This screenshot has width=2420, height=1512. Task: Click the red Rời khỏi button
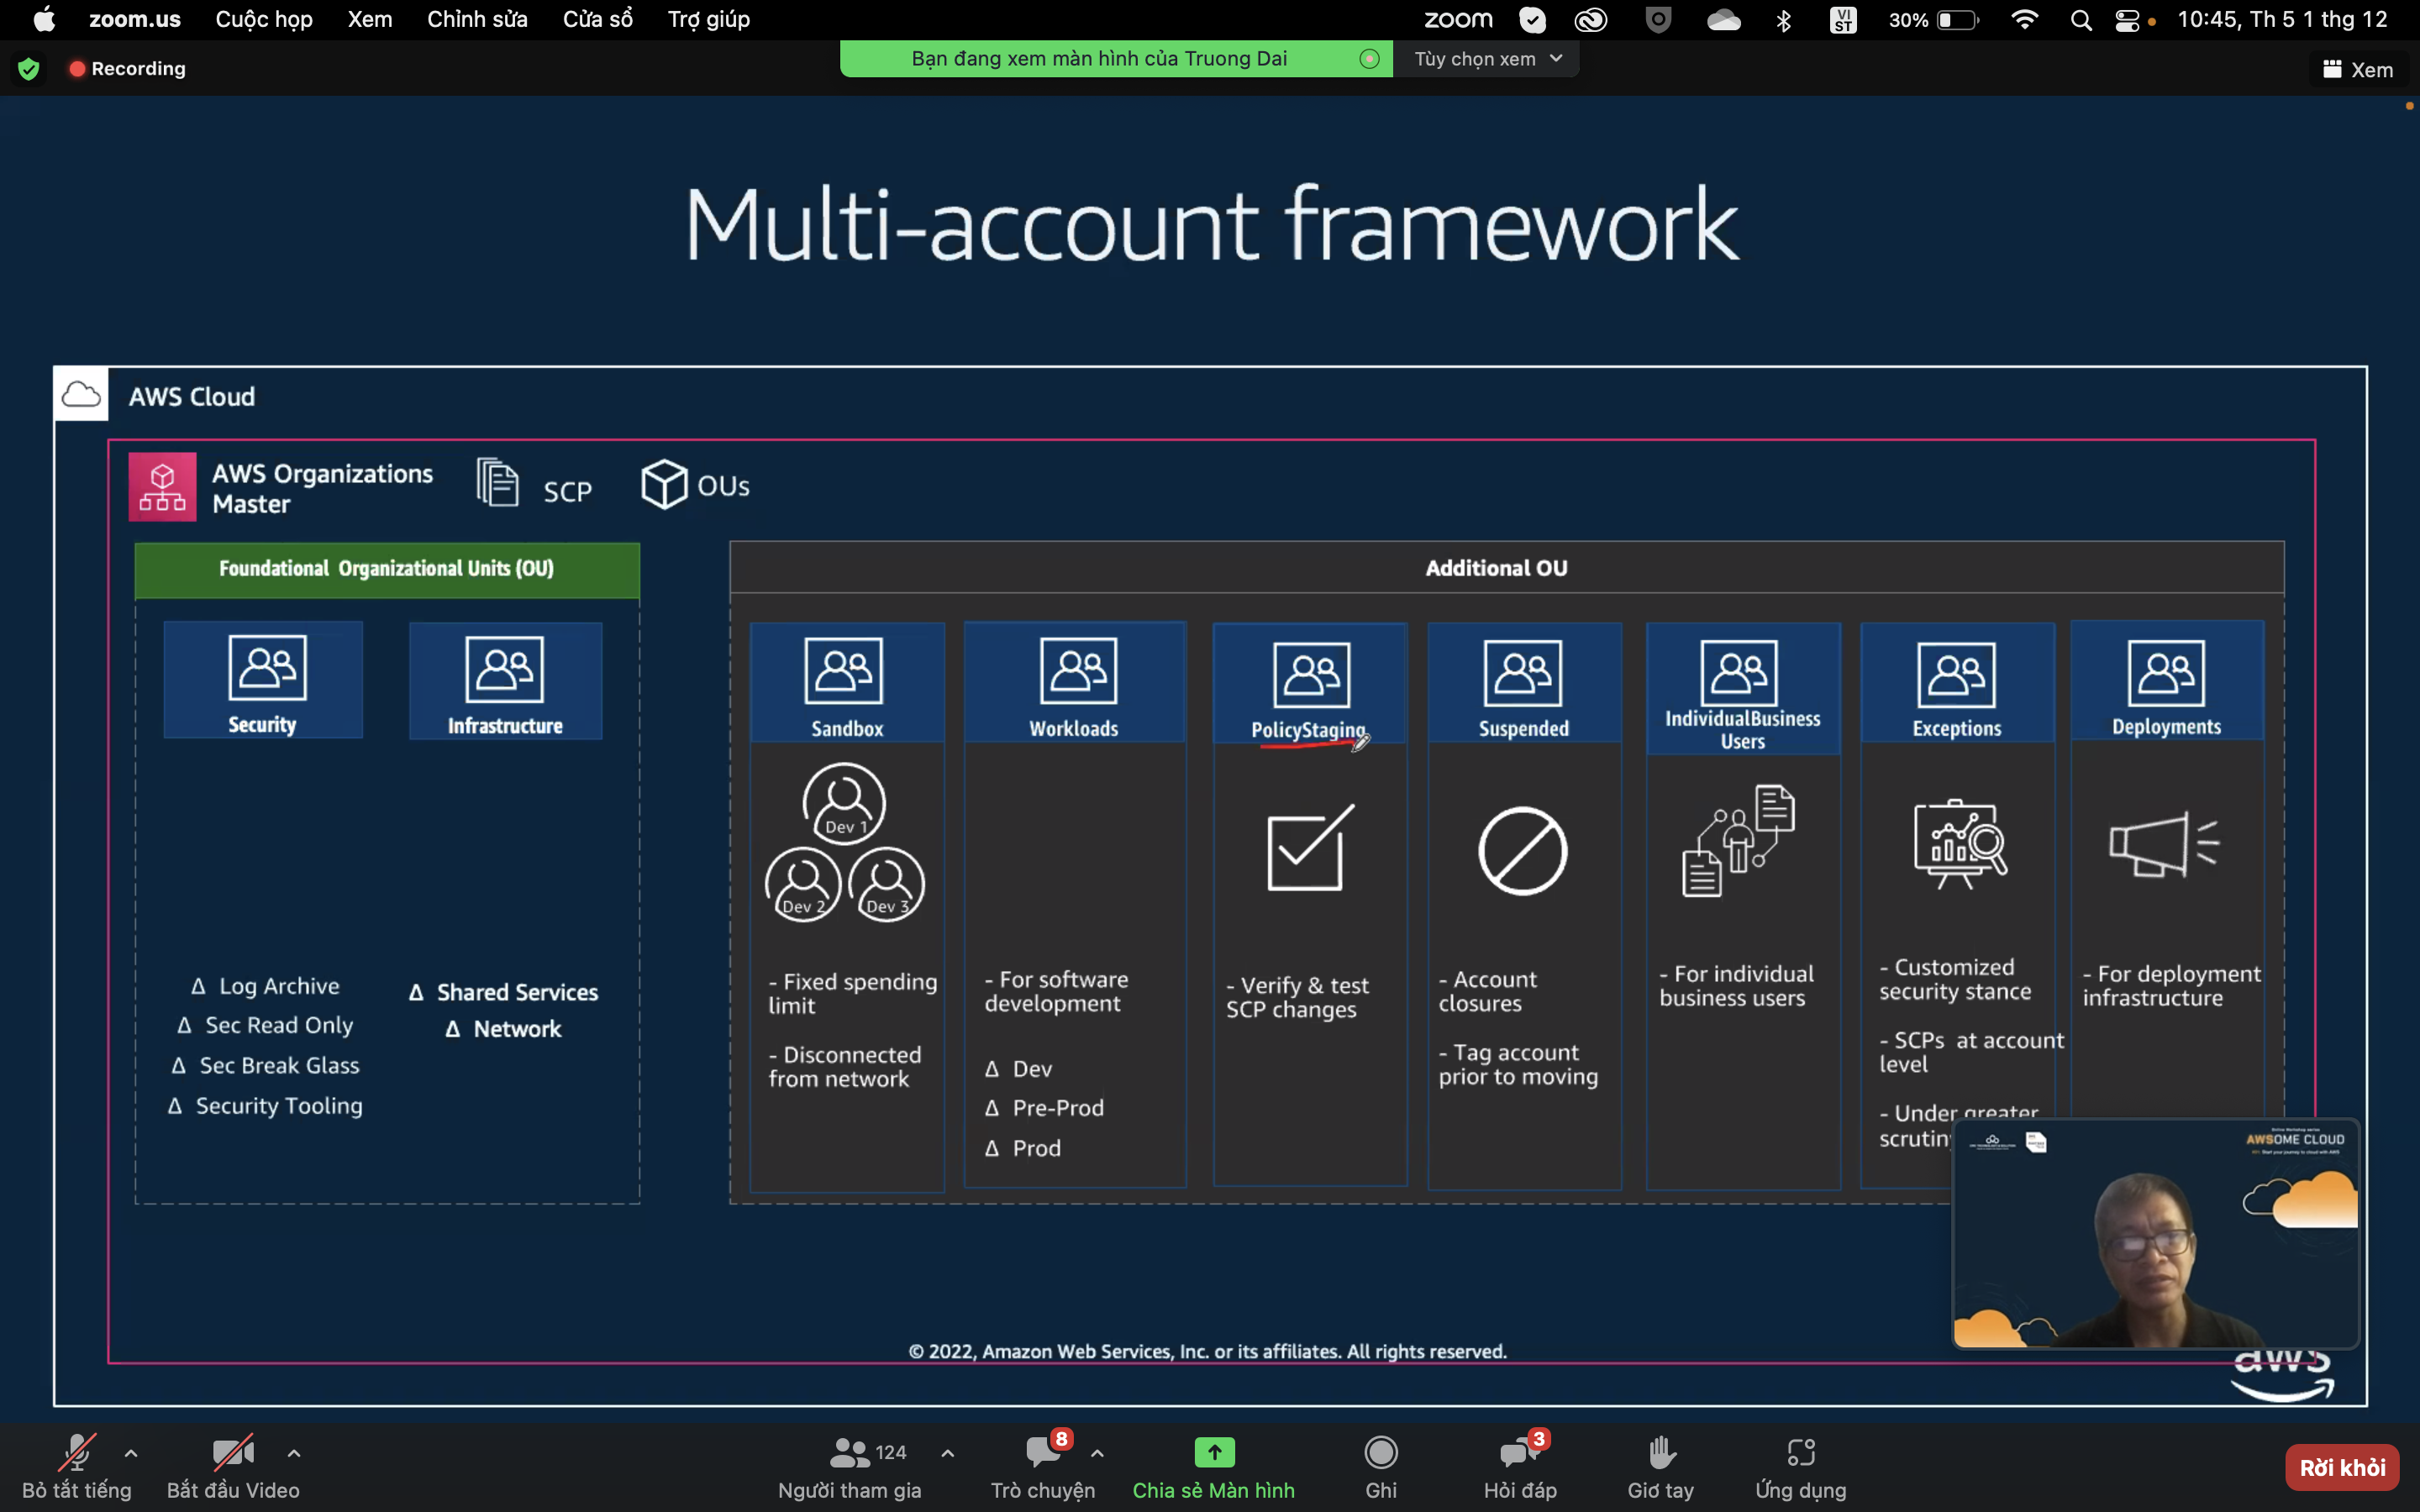(x=2341, y=1467)
